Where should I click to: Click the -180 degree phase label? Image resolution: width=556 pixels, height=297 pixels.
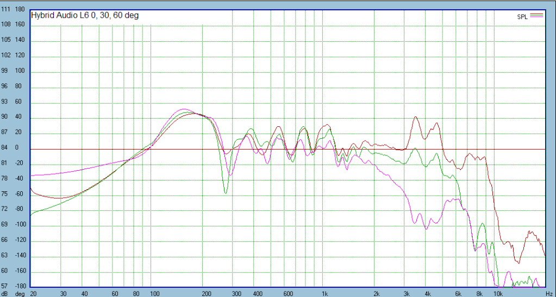[21, 286]
